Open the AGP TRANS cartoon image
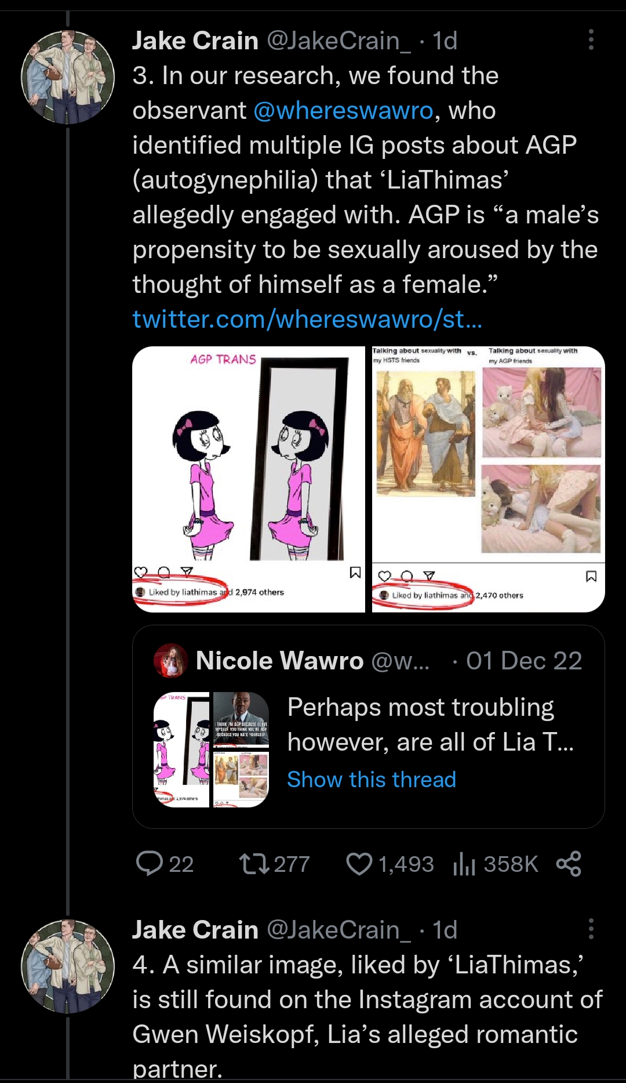This screenshot has width=626, height=1083. click(x=249, y=479)
